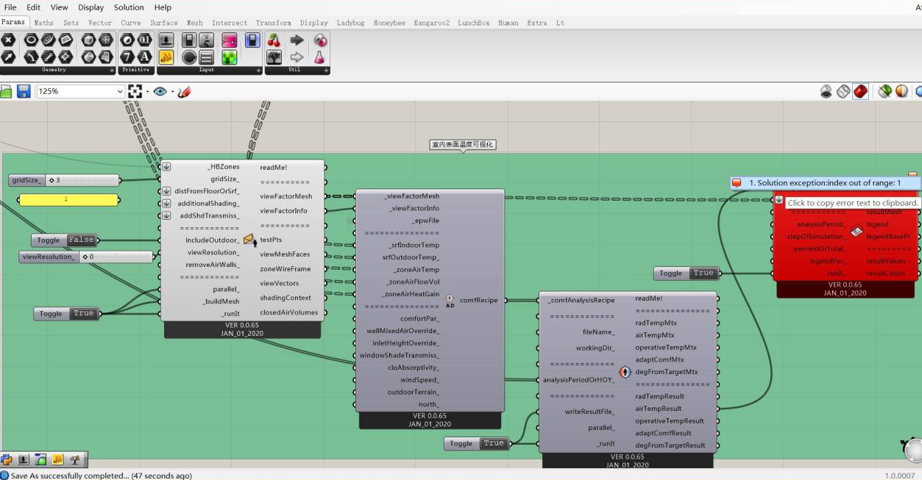Open the Solution menu
This screenshot has width=922, height=480.
tap(129, 7)
